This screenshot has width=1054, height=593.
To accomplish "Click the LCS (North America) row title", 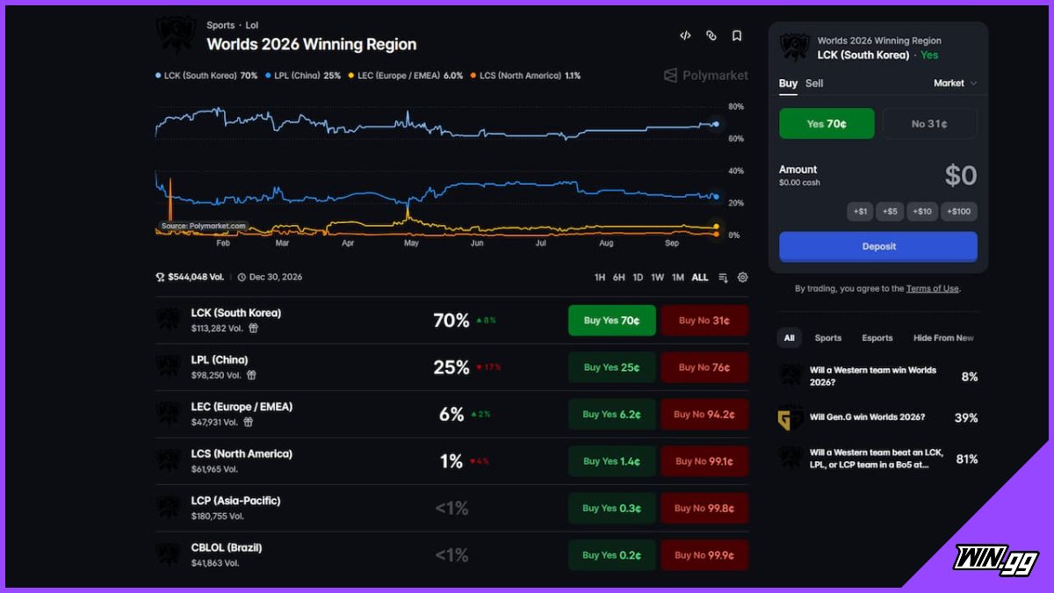I will (242, 454).
